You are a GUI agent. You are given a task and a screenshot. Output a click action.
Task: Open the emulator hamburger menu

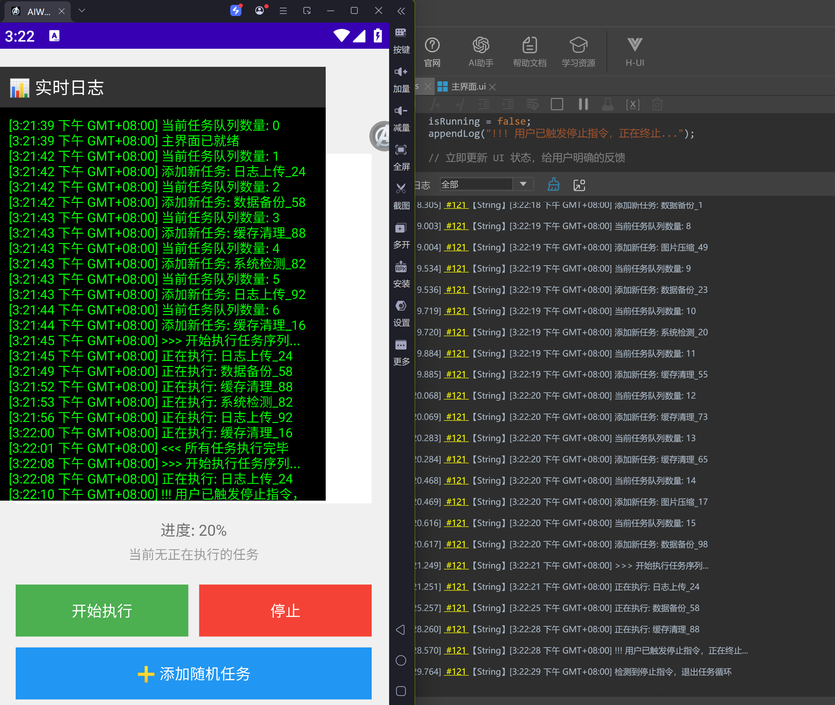(283, 11)
